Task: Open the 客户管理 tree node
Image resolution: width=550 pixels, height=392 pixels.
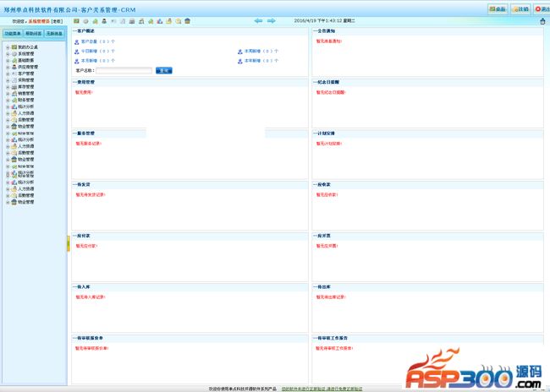Action: 25,73
